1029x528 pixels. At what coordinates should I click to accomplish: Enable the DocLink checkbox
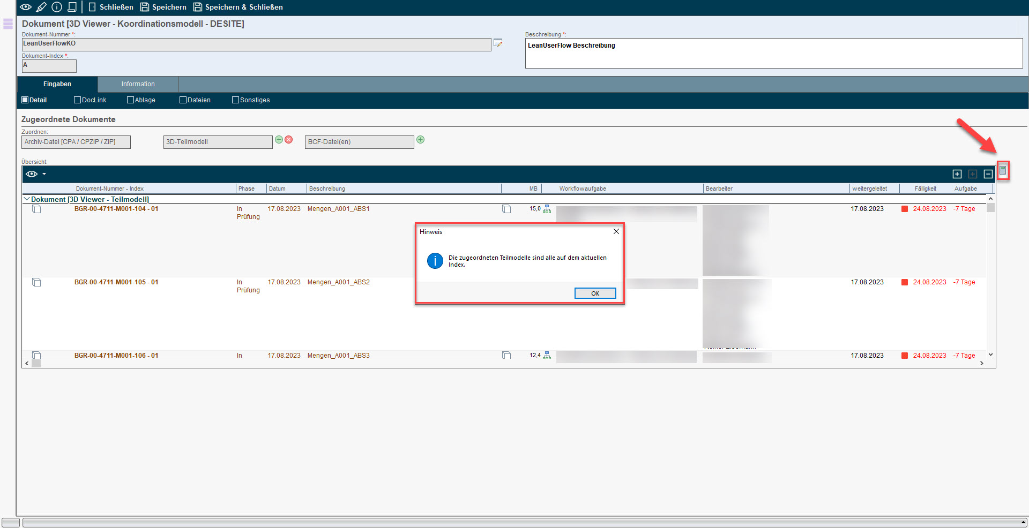[77, 100]
